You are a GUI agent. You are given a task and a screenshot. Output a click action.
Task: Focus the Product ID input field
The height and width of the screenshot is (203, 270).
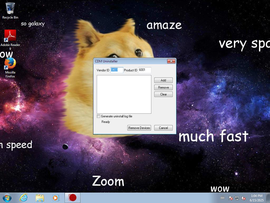click(145, 70)
